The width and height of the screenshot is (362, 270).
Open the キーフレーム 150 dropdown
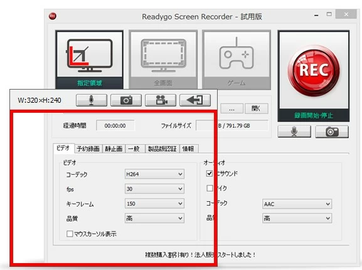pos(154,204)
